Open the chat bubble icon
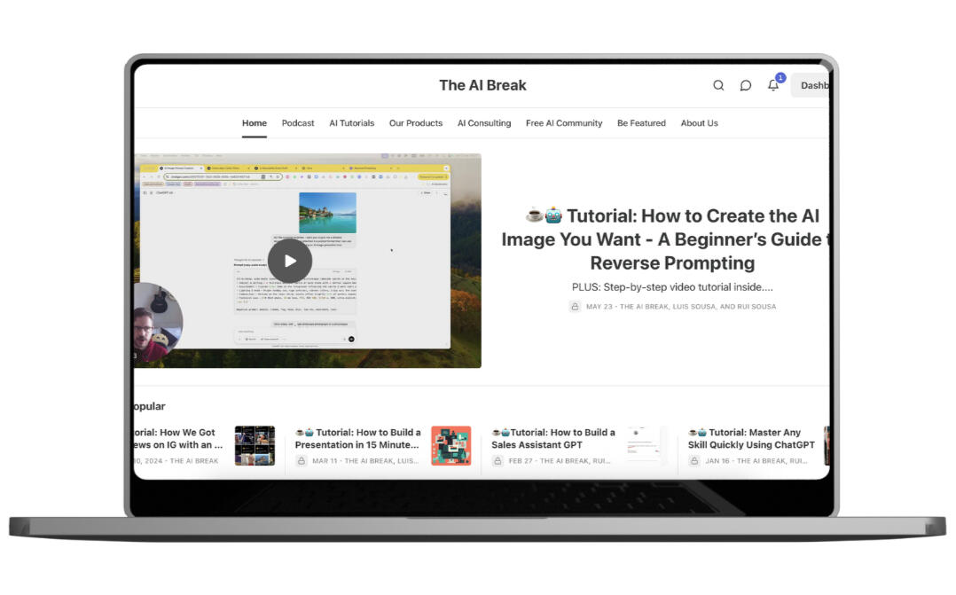 click(x=746, y=86)
